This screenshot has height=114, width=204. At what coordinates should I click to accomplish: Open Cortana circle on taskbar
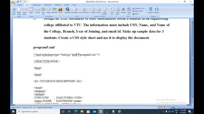click(63, 111)
